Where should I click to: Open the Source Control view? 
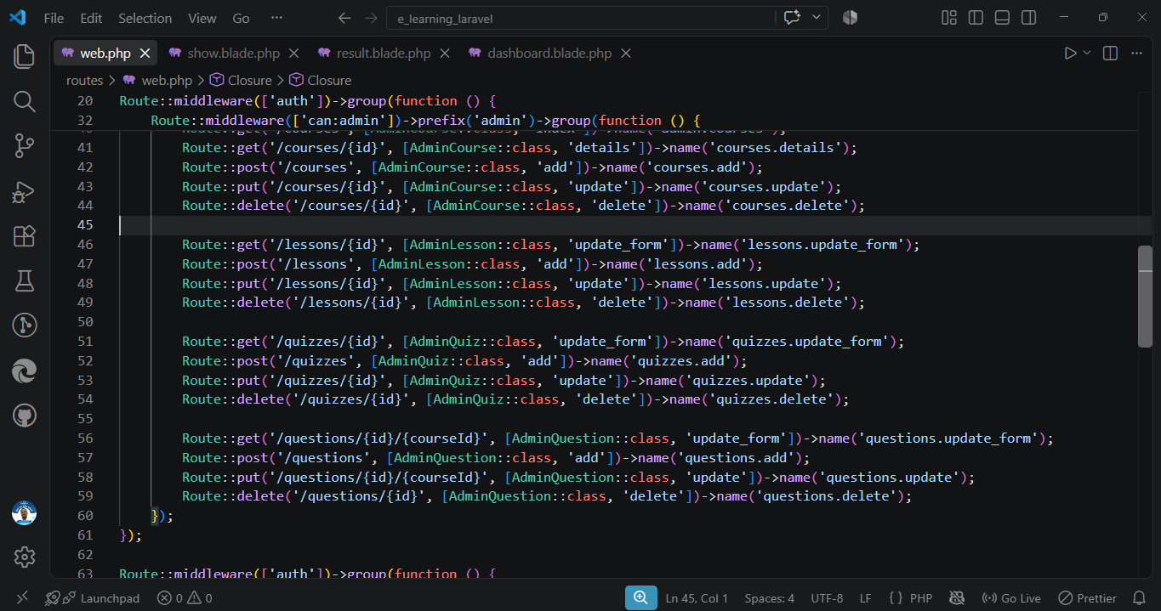(24, 146)
